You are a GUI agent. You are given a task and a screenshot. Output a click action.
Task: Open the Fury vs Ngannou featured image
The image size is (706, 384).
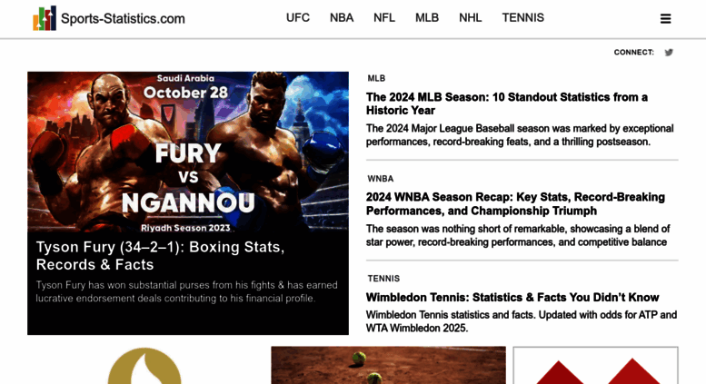point(188,152)
